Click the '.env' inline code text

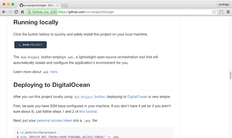(x=87, y=121)
